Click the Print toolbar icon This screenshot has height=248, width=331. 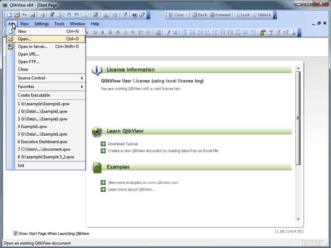coord(42,15)
